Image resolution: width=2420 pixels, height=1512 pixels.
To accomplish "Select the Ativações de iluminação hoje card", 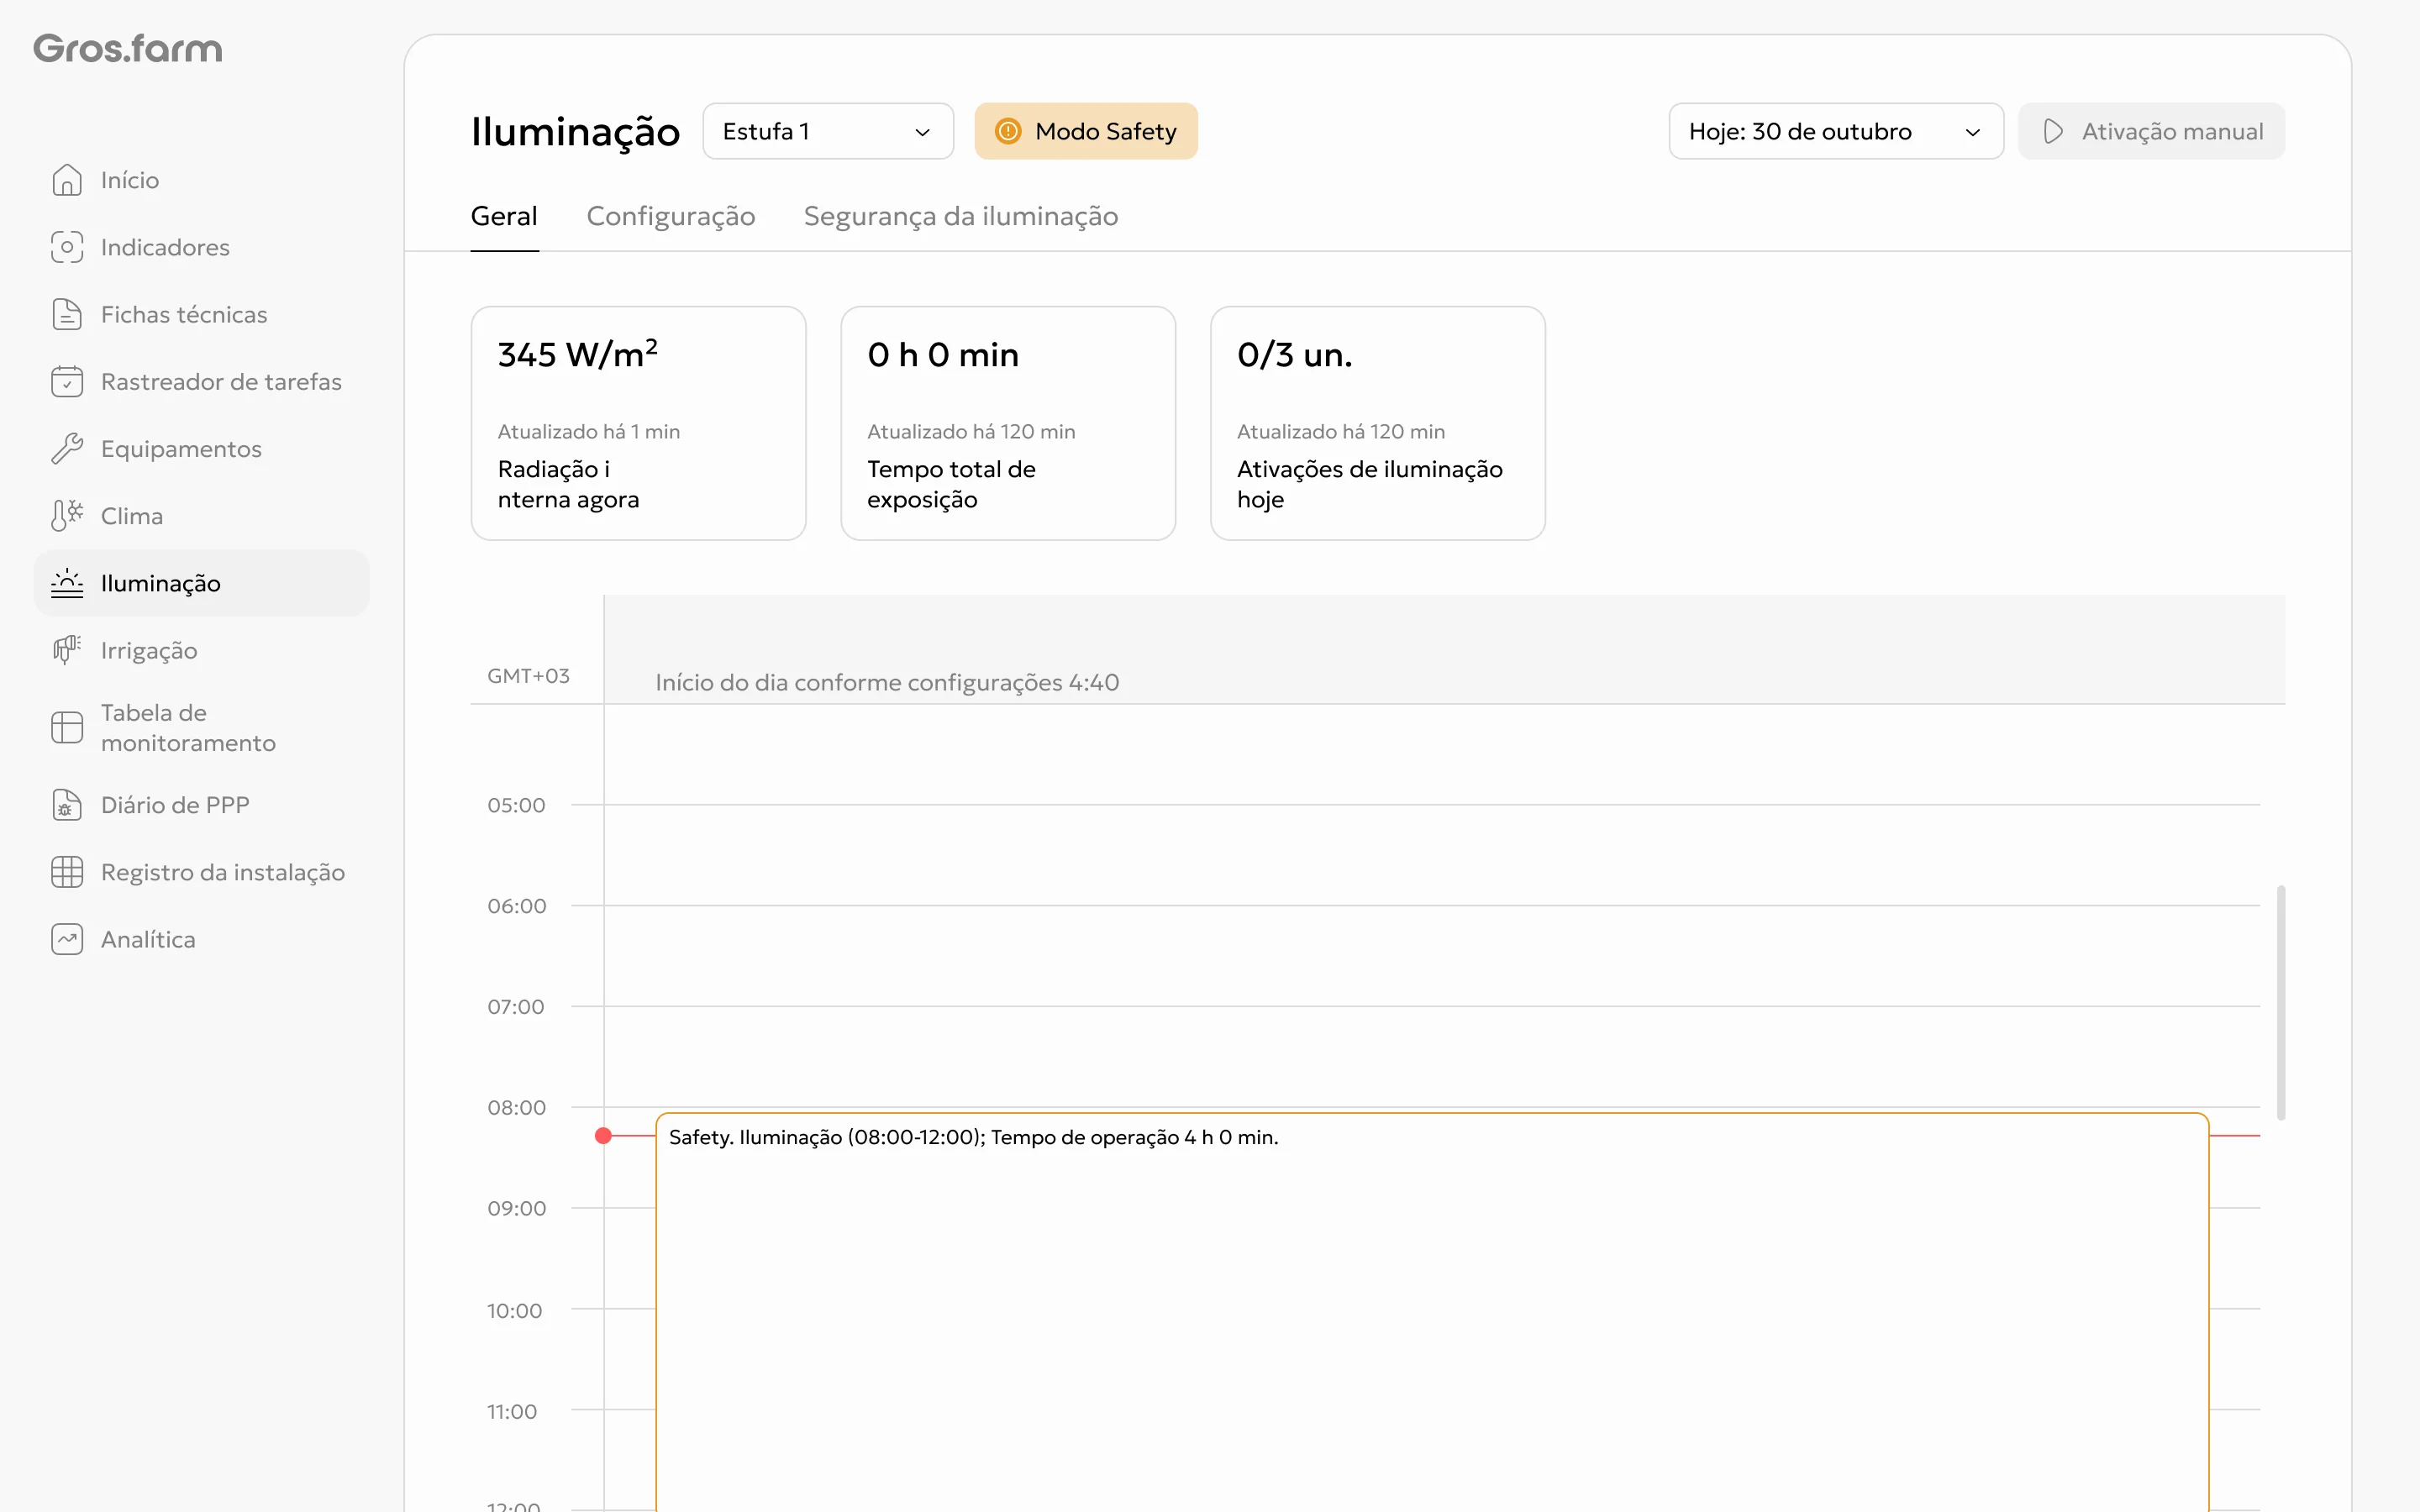I will [1378, 423].
